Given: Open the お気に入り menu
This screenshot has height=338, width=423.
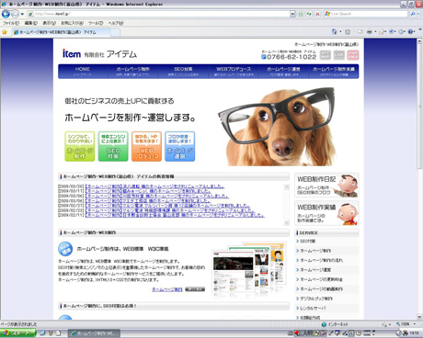Looking at the screenshot, I should pyautogui.click(x=72, y=23).
